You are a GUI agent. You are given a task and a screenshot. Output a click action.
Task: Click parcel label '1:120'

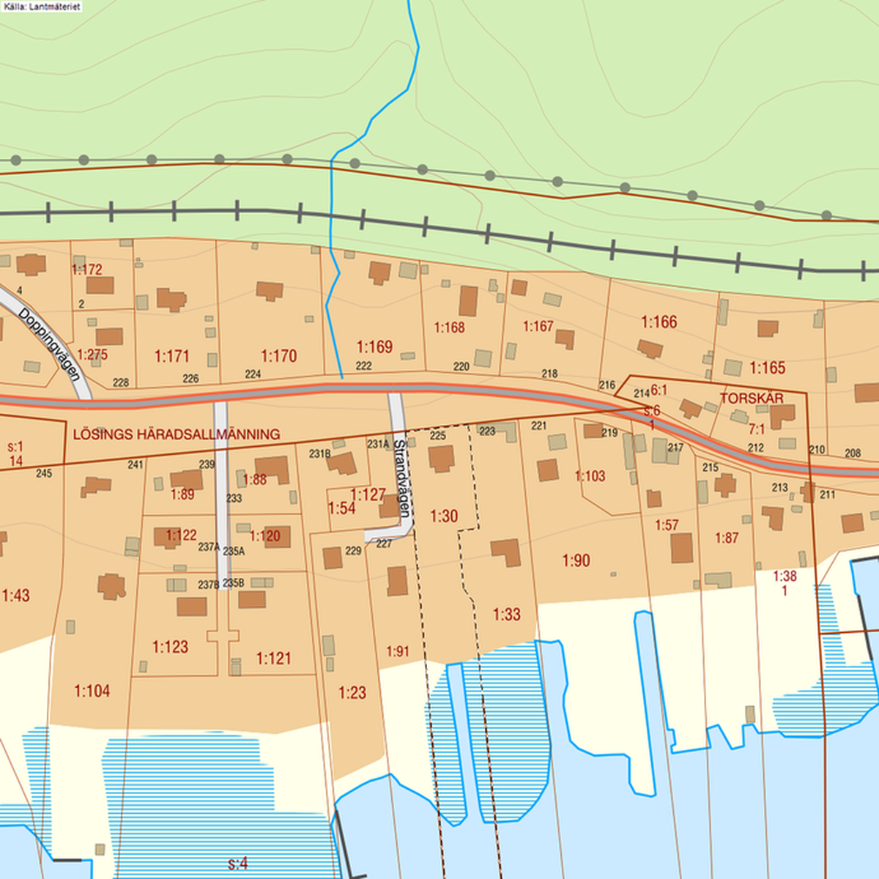point(265,535)
